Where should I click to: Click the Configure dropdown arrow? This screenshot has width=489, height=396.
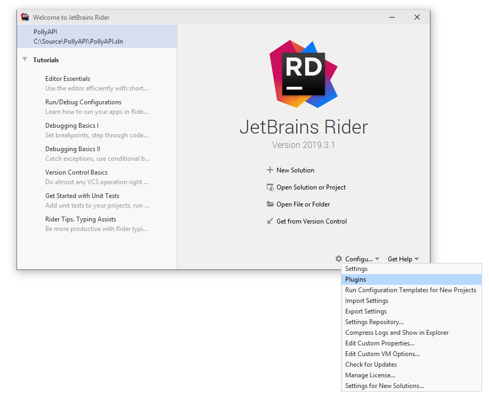(x=377, y=259)
